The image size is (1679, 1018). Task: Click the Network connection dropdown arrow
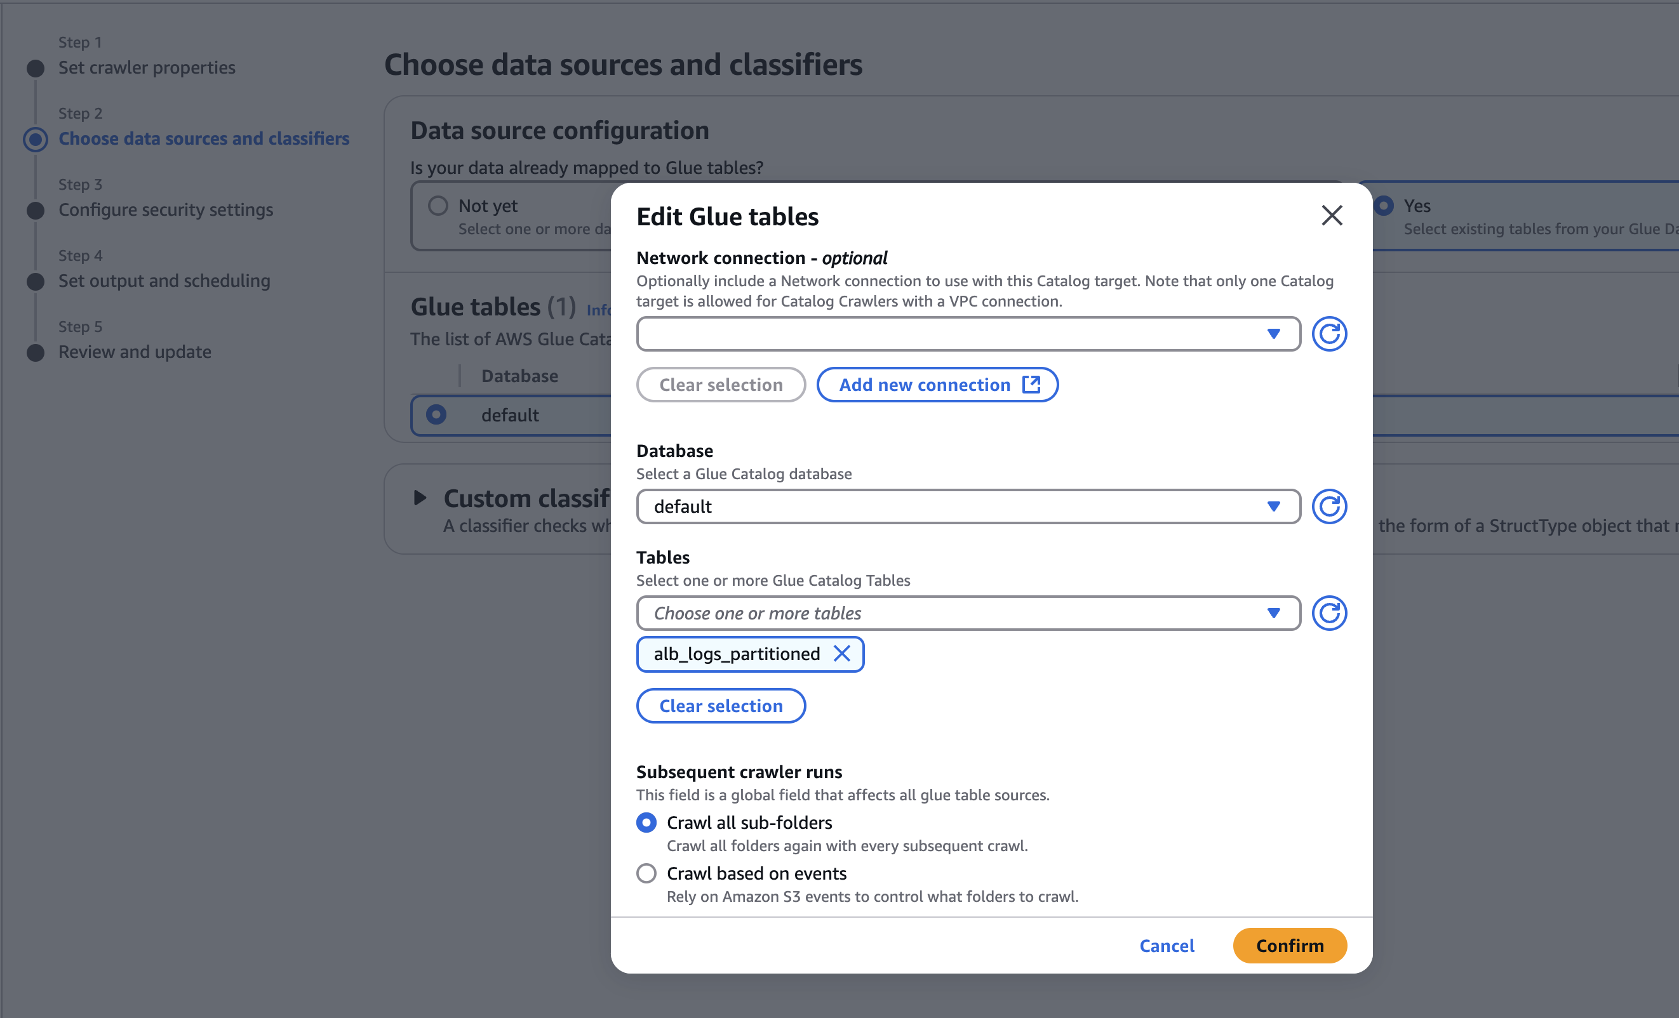[x=1273, y=334]
